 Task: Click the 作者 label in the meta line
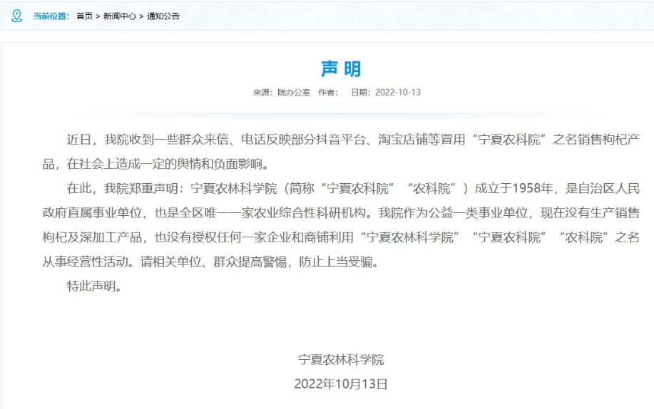[328, 93]
